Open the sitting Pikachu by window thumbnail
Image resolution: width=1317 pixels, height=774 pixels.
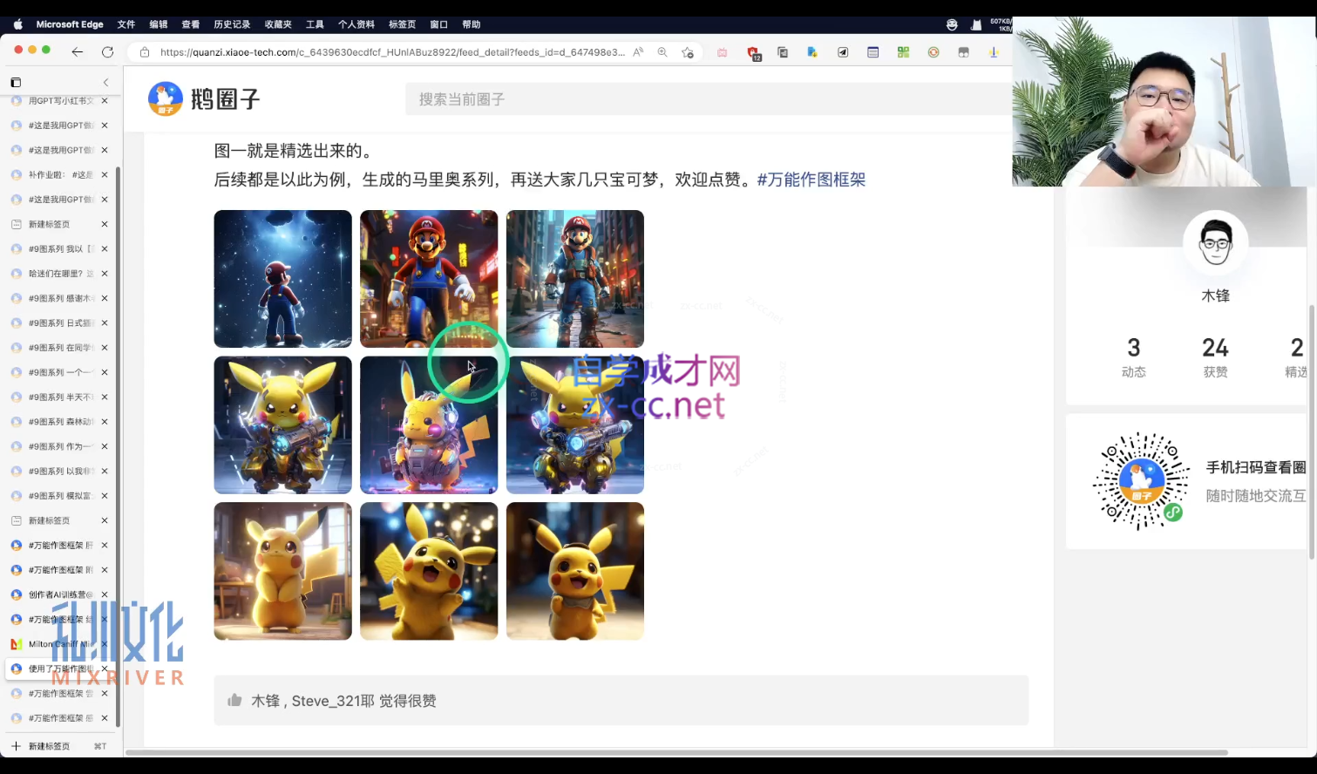[x=283, y=571]
